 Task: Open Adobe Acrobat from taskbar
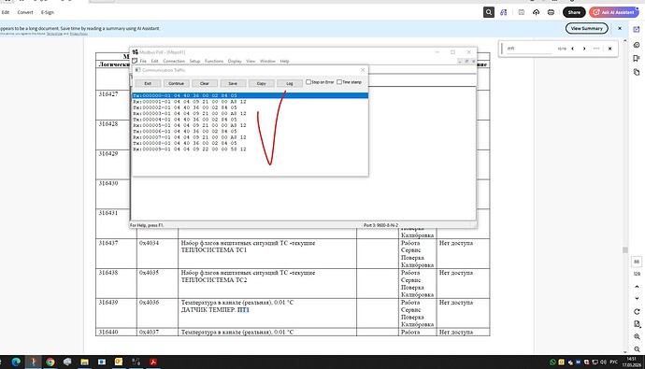pos(153,362)
